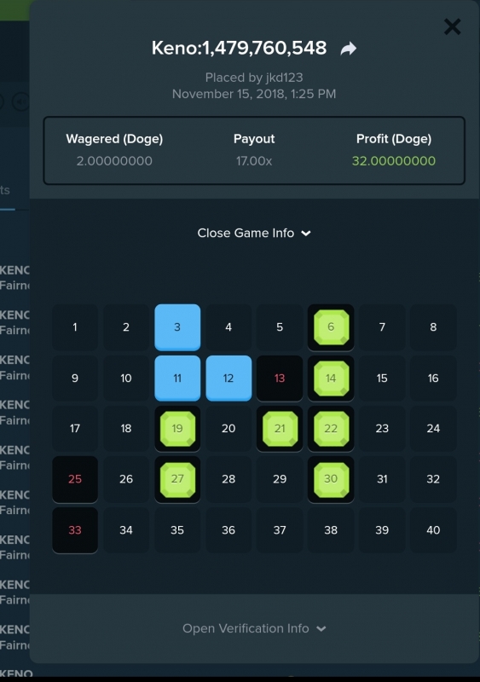The image size is (480, 682).
Task: Select the gem tile number 19
Action: pyautogui.click(x=177, y=429)
